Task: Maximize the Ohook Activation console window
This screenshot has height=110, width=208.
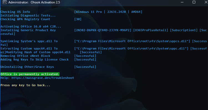Action: click(x=194, y=2)
